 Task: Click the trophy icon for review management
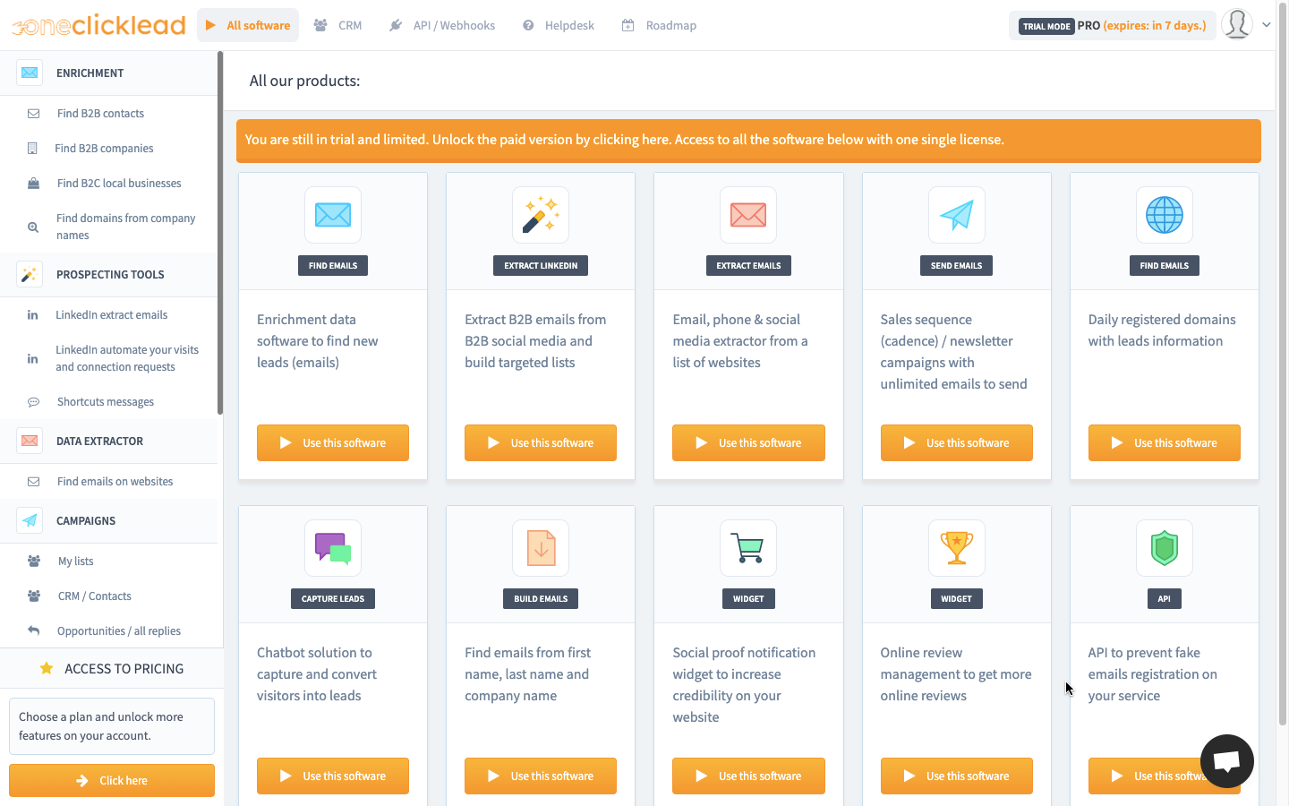[956, 548]
